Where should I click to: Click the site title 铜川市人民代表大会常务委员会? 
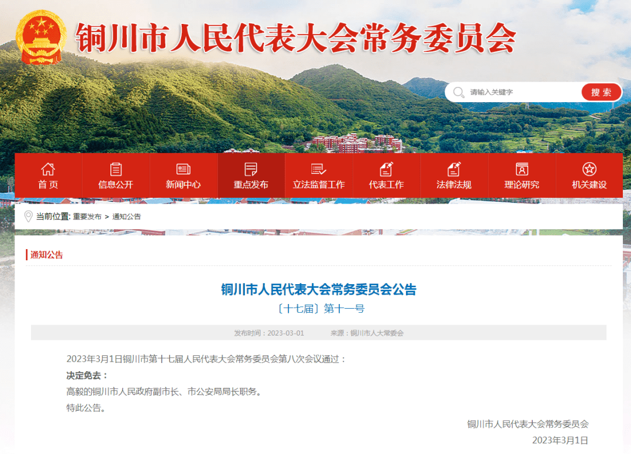[x=296, y=38]
